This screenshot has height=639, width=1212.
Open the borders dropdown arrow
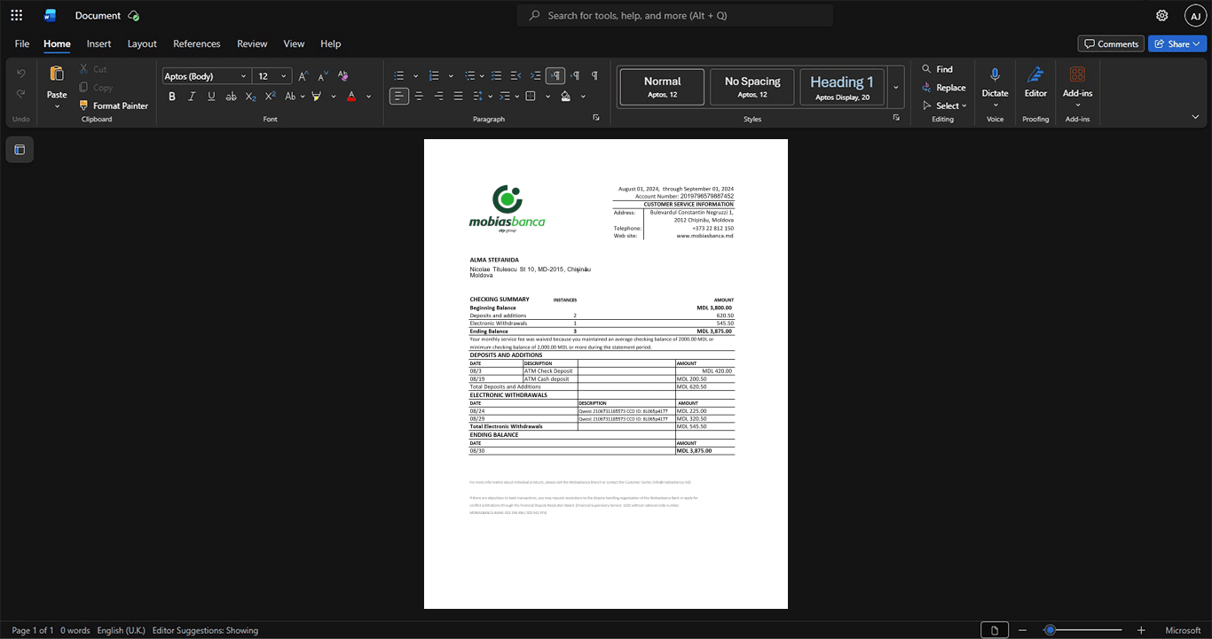click(547, 96)
